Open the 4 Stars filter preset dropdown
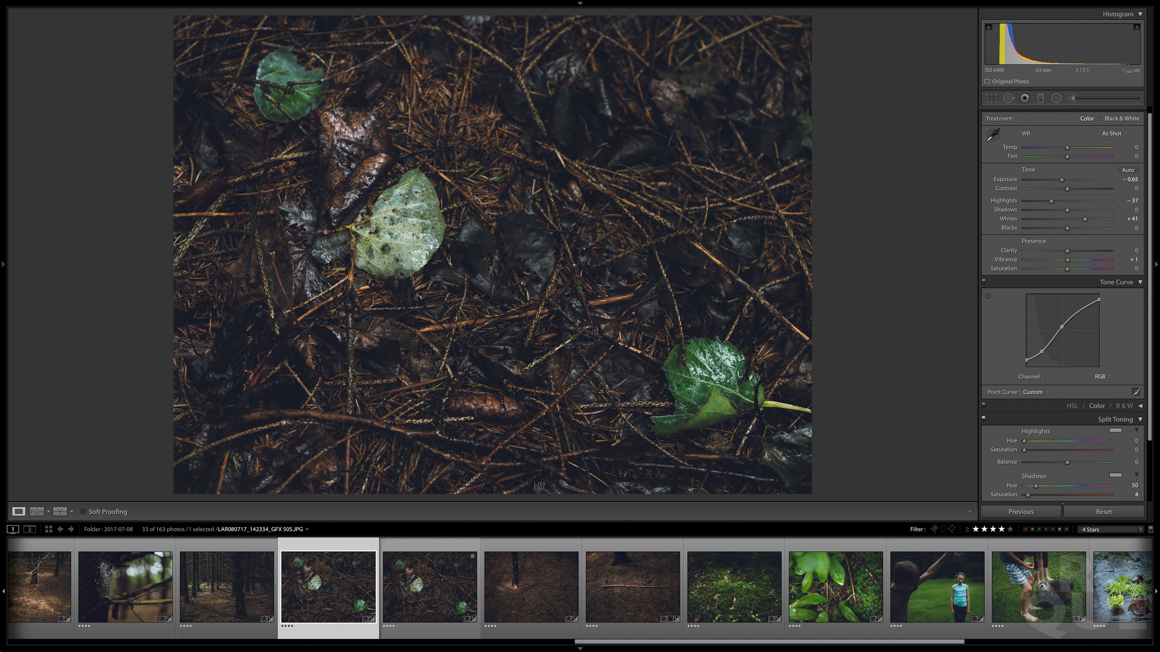Screen dimensions: 1160x652 tap(1112, 529)
